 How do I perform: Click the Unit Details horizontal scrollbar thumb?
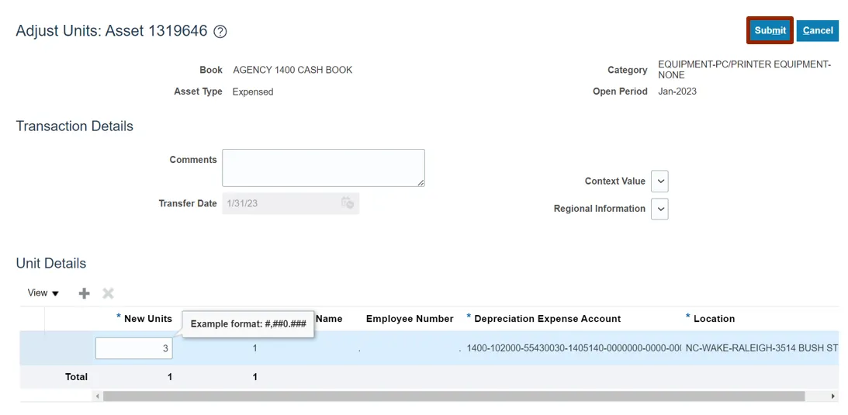[454, 396]
